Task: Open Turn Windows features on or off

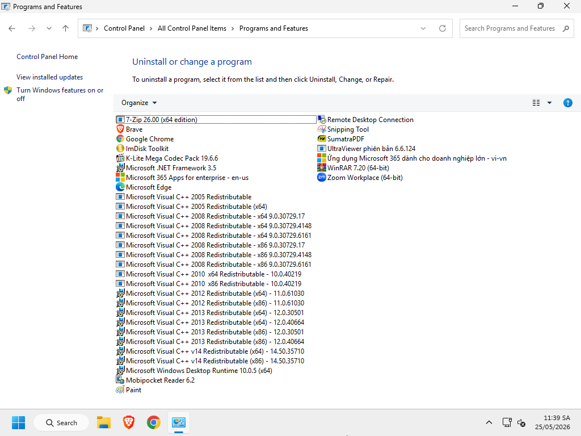Action: [60, 94]
